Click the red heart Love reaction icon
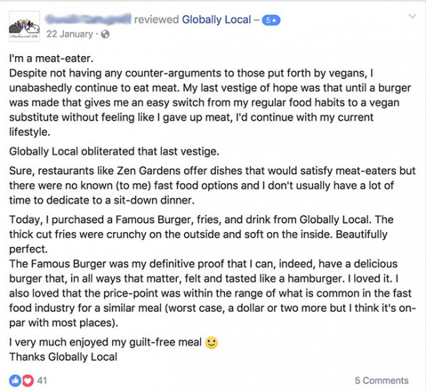This screenshot has height=391, width=426. [28, 380]
